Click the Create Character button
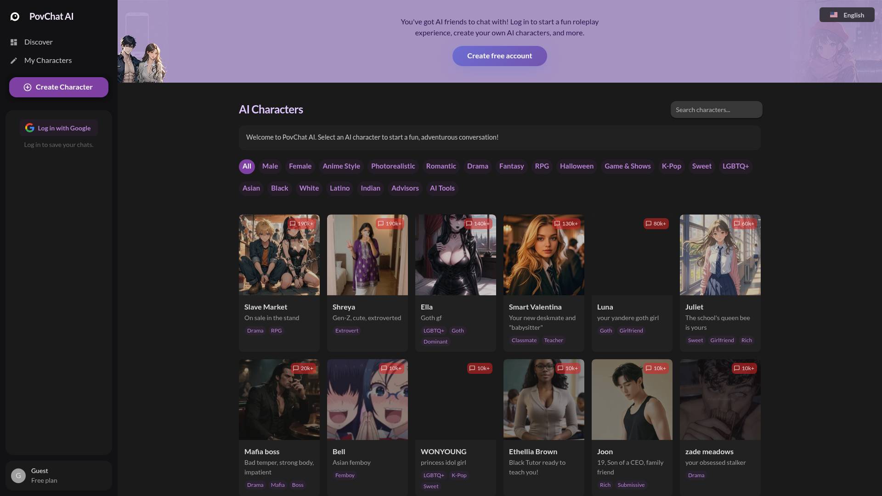The width and height of the screenshot is (882, 496). click(x=59, y=87)
